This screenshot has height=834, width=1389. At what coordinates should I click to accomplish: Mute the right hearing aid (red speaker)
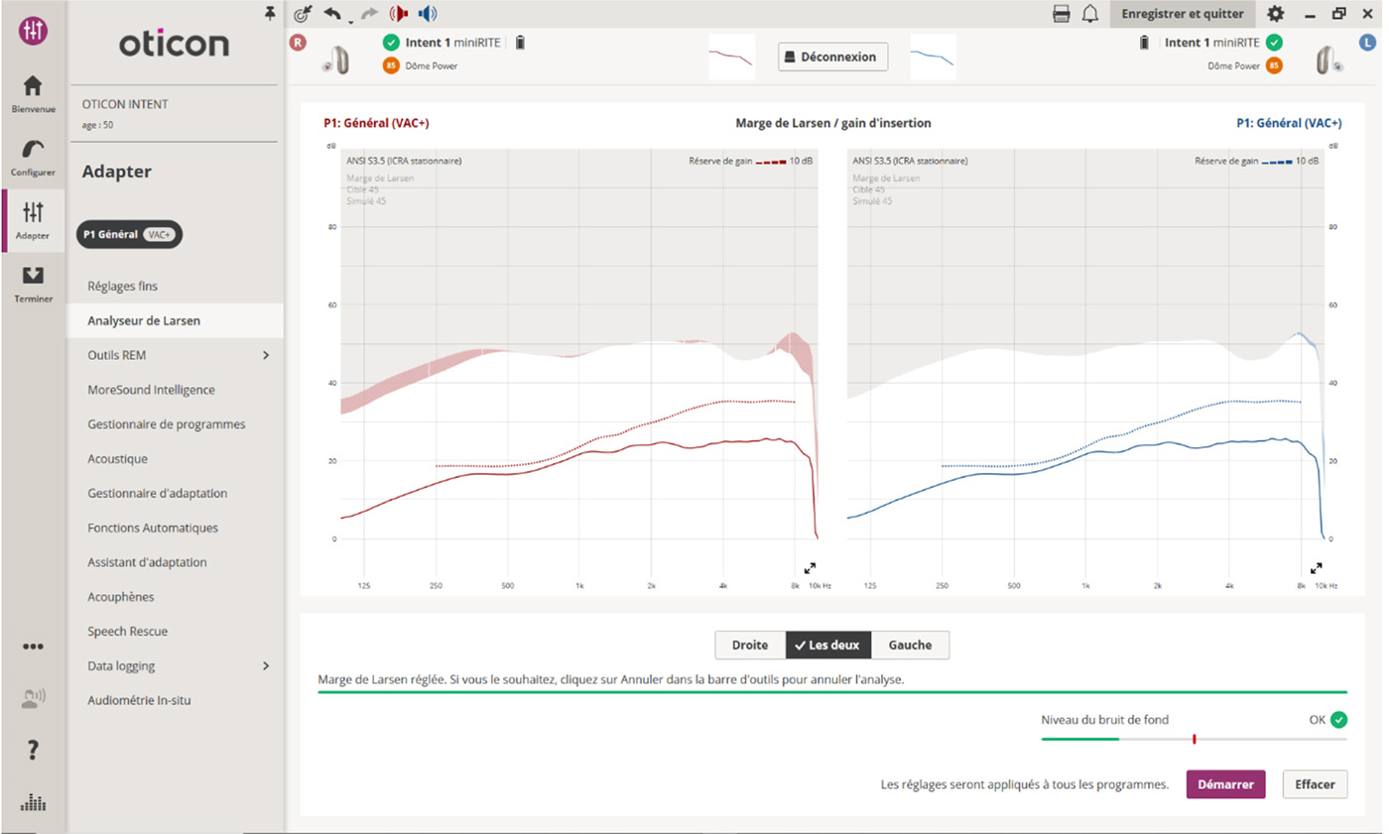point(399,14)
